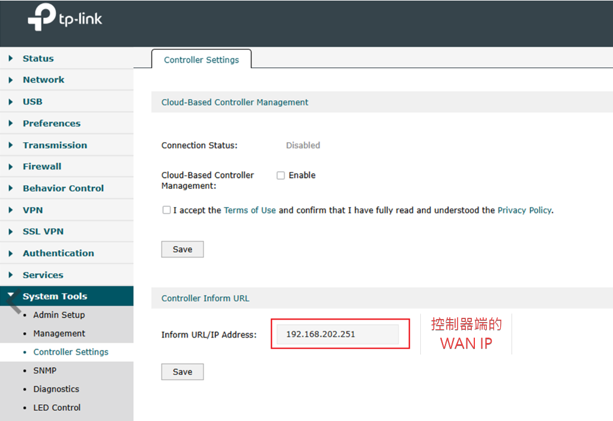Viewport: 613px width, 421px height.
Task: Open the Privacy Policy link
Action: point(524,210)
